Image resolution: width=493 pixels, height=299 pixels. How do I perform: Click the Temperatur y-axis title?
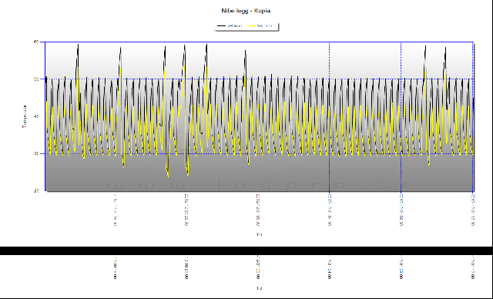click(24, 116)
